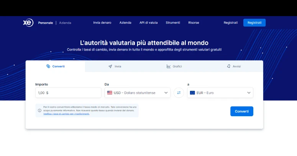Open the Risorse menu
The width and height of the screenshot is (297, 156).
[194, 23]
